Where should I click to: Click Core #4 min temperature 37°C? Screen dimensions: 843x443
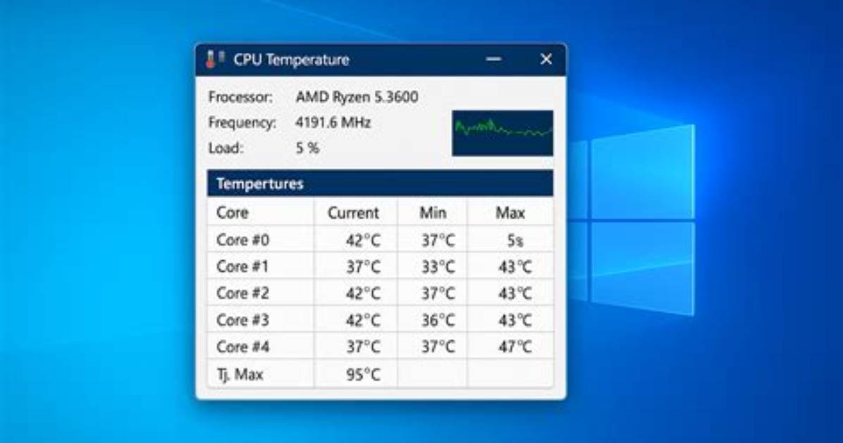pos(438,347)
